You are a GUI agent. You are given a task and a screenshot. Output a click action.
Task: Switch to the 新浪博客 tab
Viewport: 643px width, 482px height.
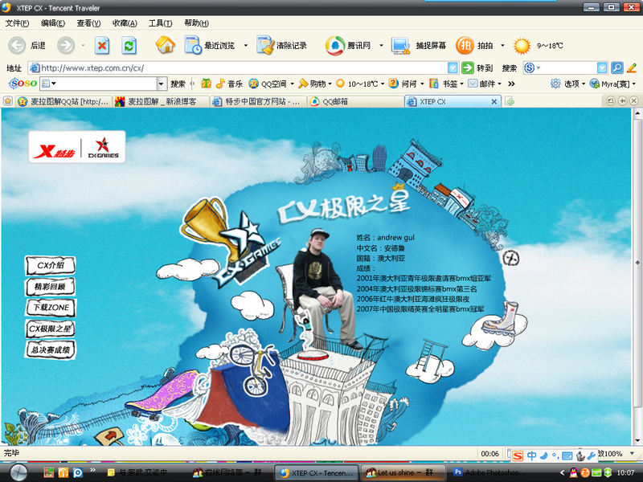[161, 101]
